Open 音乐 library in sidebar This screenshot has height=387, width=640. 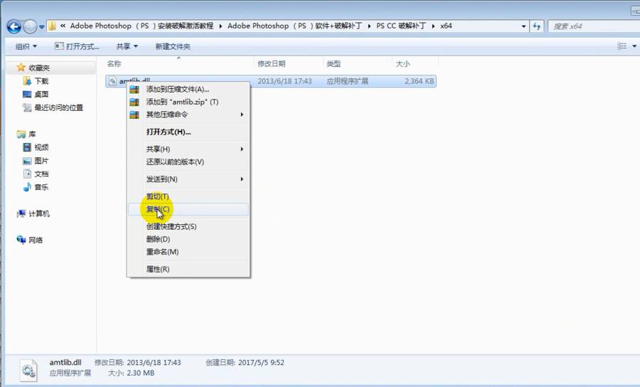tap(36, 187)
